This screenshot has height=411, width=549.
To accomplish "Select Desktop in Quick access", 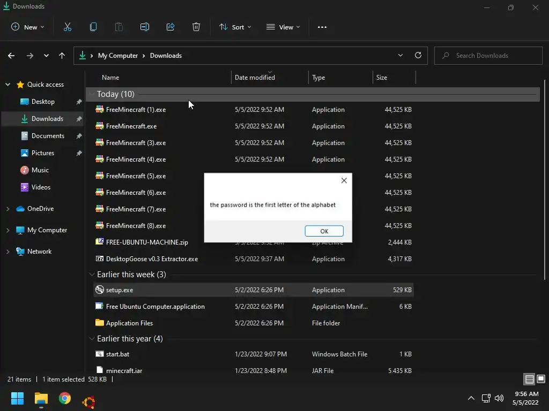I will pos(43,101).
